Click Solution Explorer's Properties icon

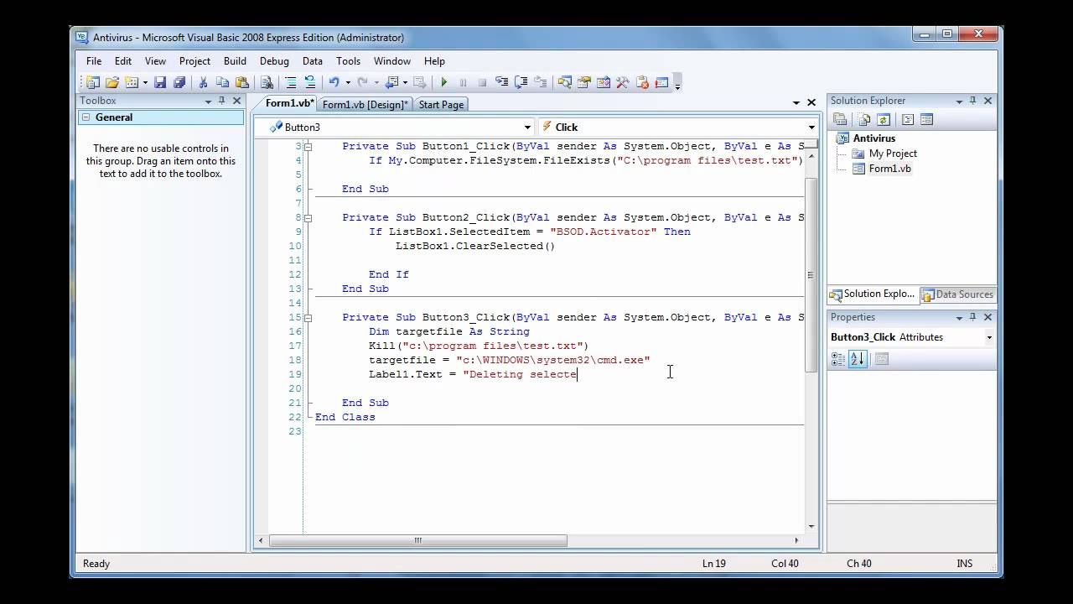[839, 120]
